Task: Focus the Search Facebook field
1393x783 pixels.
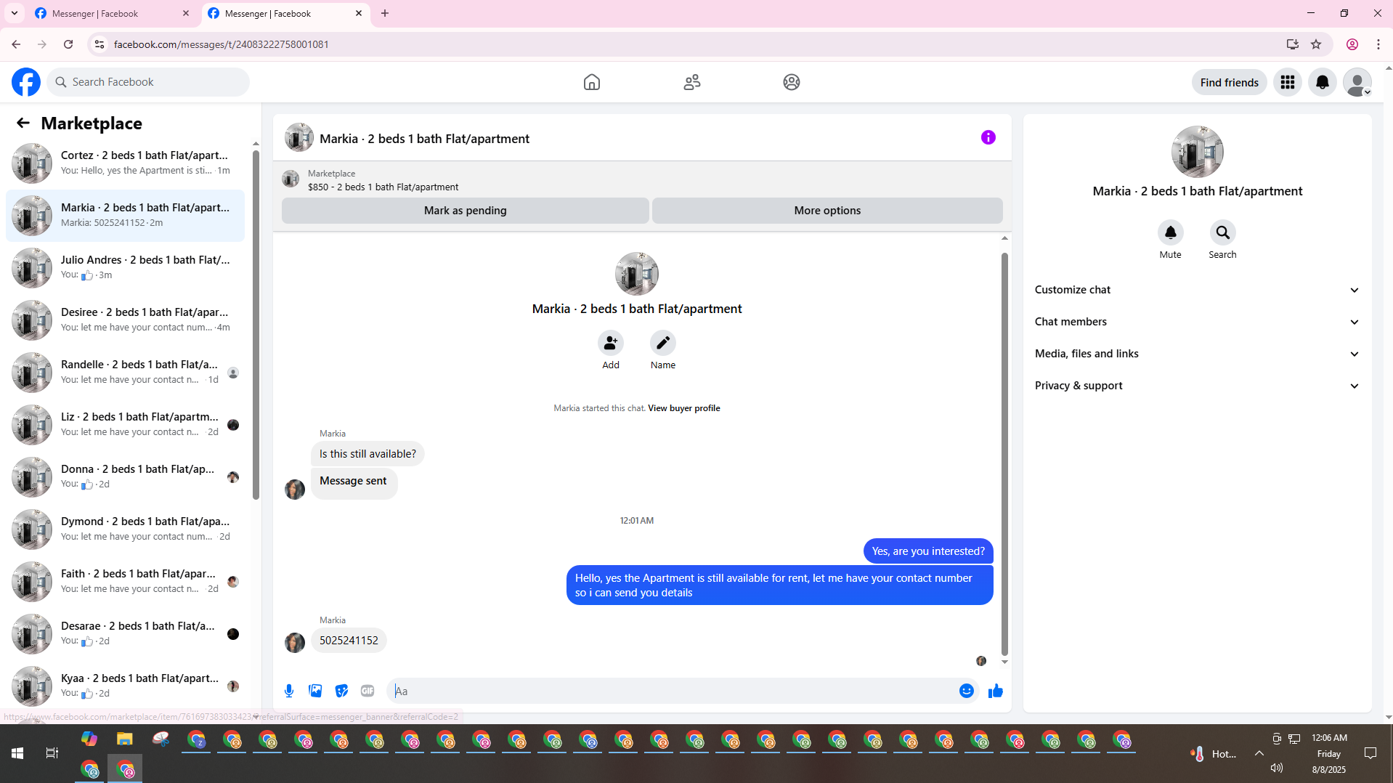Action: pyautogui.click(x=148, y=82)
